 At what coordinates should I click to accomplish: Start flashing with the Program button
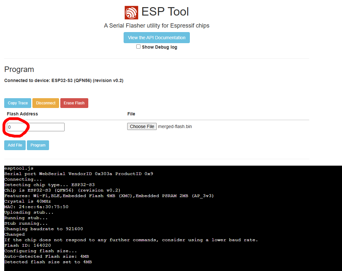(38, 145)
